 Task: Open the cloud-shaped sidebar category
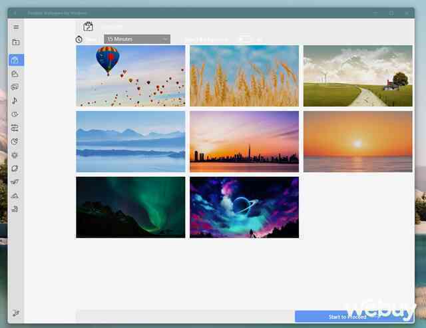[x=15, y=74]
